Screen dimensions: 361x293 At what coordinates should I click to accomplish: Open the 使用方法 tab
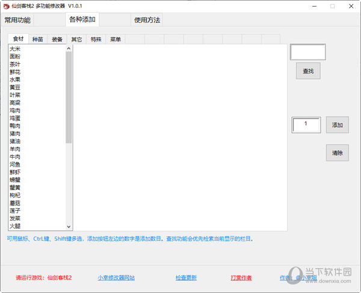(x=147, y=20)
